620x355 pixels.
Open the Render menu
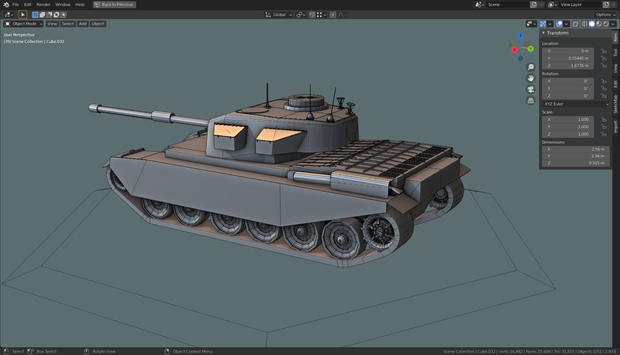point(43,5)
